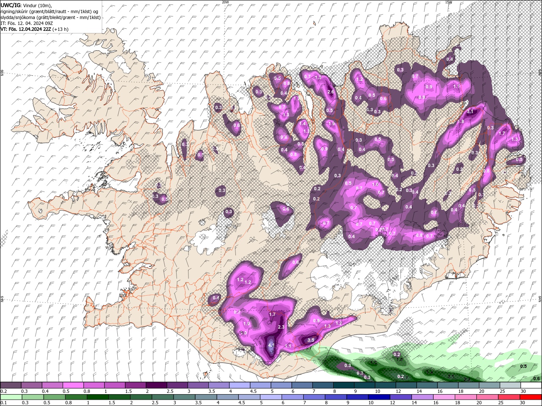Click the 'VT: Fös. 12.04.2024 22Z' valid time
542x406 pixels.
pyautogui.click(x=26, y=29)
